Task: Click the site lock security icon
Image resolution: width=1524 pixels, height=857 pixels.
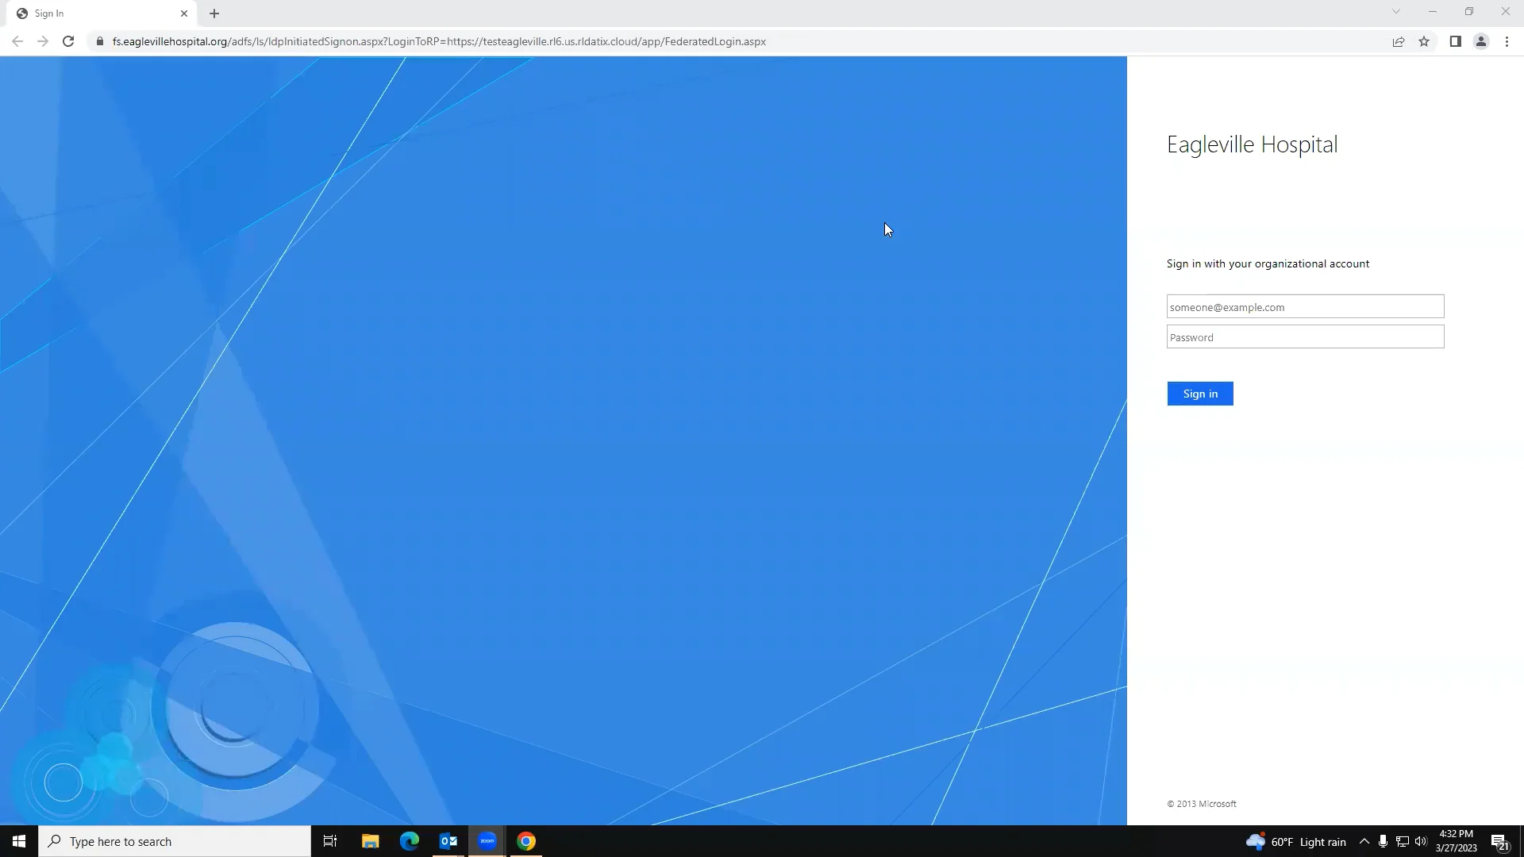Action: (100, 41)
